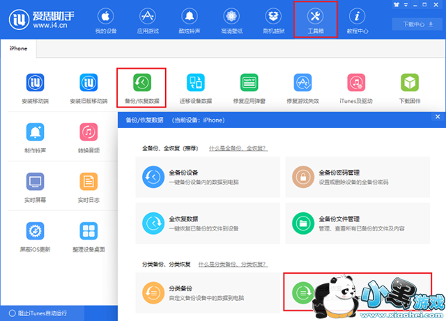
Task: Open iTunes及驱动 tool
Action: pos(356,88)
